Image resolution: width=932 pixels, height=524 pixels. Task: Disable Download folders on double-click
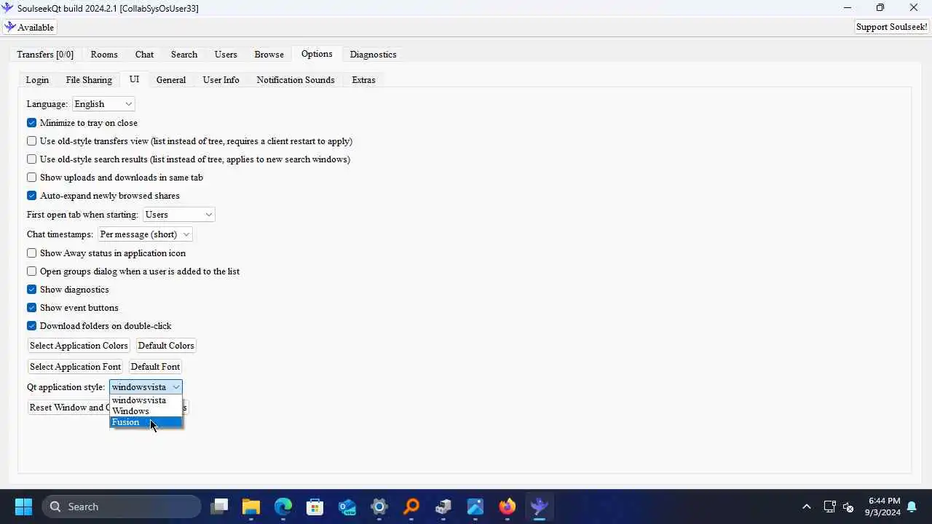click(32, 326)
